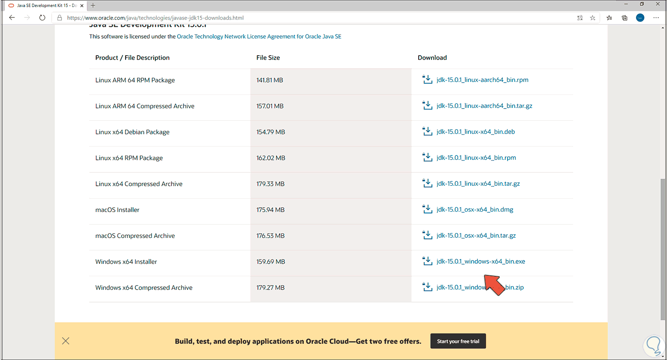Click the download icon for Linux x64 Compressed Archive

tap(427, 183)
